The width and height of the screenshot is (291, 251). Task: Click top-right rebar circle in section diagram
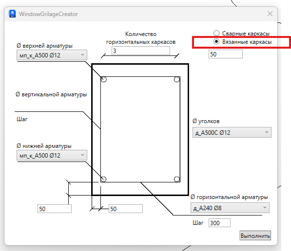pyautogui.click(x=177, y=79)
